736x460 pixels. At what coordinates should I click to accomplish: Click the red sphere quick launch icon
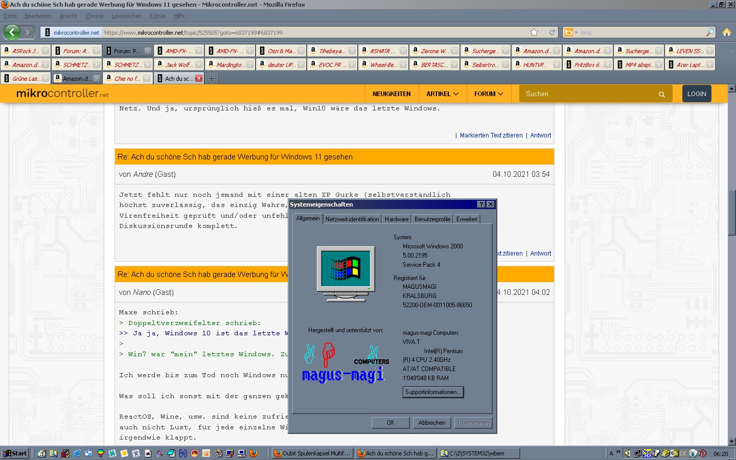point(194,453)
